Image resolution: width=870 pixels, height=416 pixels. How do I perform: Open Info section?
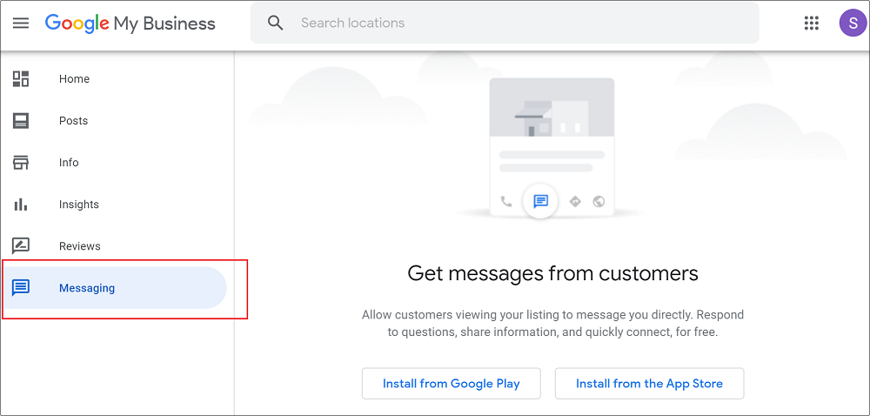point(69,163)
